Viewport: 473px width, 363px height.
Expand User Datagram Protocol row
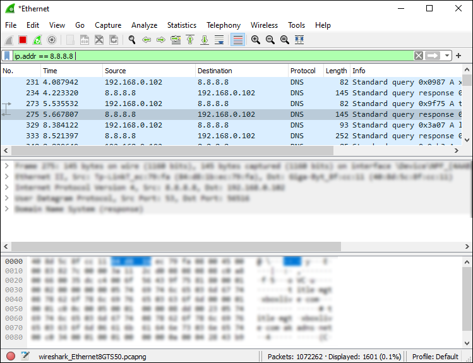(7, 198)
